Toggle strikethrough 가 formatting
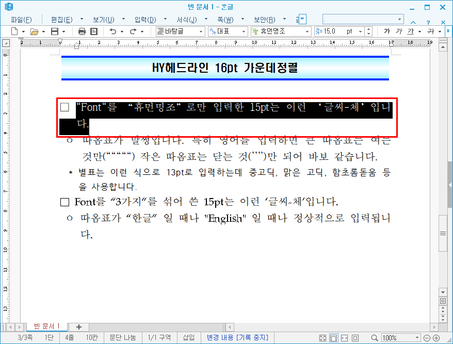453x344 pixels. click(x=430, y=31)
